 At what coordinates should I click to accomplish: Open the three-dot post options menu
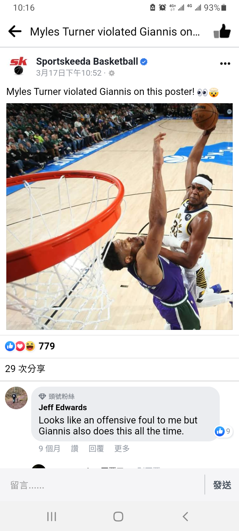225,63
